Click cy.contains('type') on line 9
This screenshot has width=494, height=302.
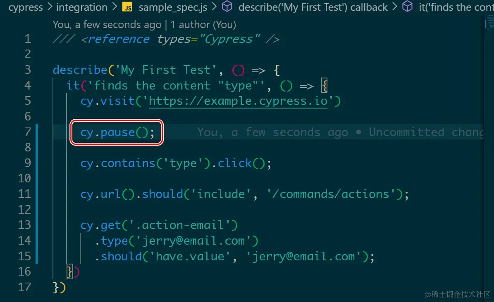point(145,163)
